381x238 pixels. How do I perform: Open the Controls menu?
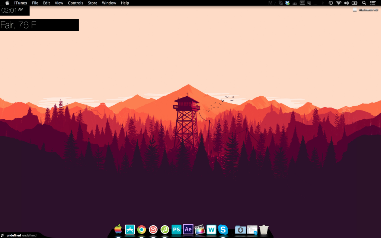76,3
